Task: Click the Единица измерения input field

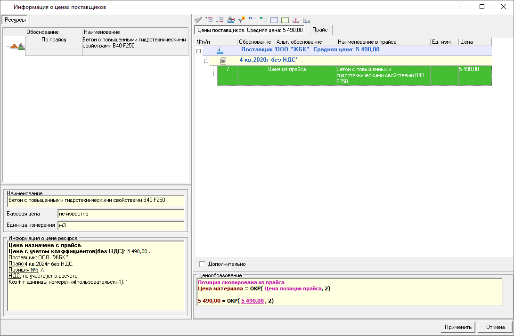Action: point(121,226)
